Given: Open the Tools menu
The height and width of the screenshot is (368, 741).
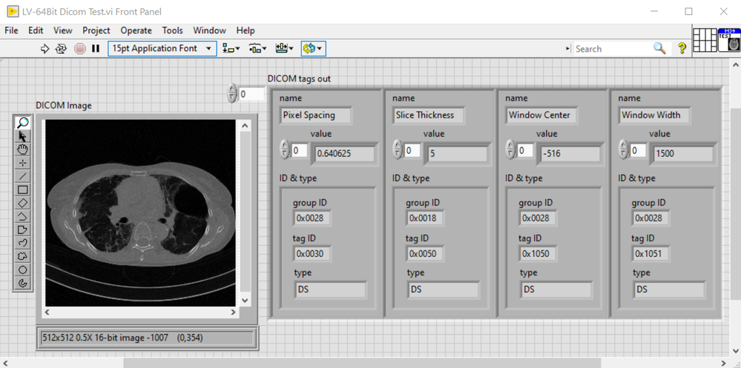Looking at the screenshot, I should coord(173,30).
